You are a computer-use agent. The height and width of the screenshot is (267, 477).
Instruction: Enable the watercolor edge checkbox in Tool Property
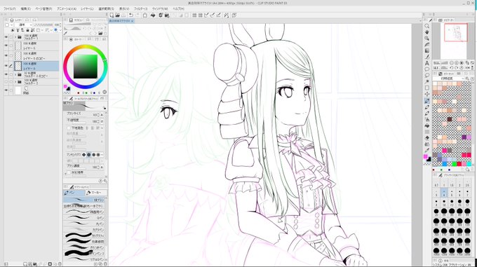tap(69, 172)
